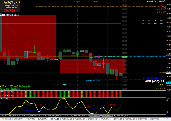Switch to the CADJPY,M30 chart tab
This screenshot has height=121, width=171.
point(143,119)
